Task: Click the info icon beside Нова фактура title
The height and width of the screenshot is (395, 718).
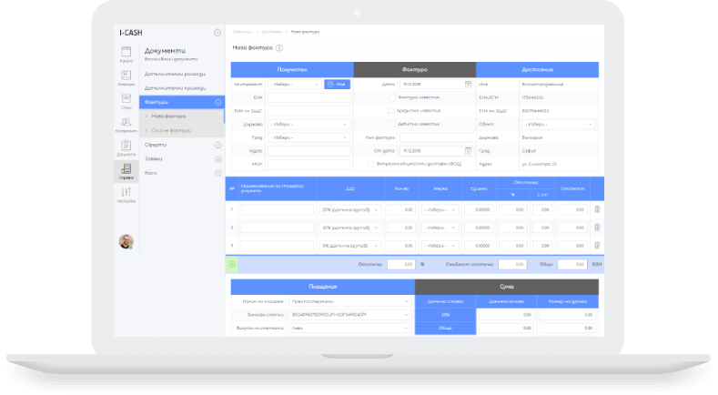Action: (x=279, y=47)
